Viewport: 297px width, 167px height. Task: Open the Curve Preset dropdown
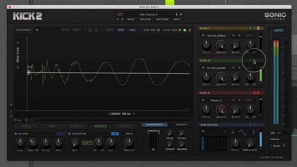click(37, 30)
